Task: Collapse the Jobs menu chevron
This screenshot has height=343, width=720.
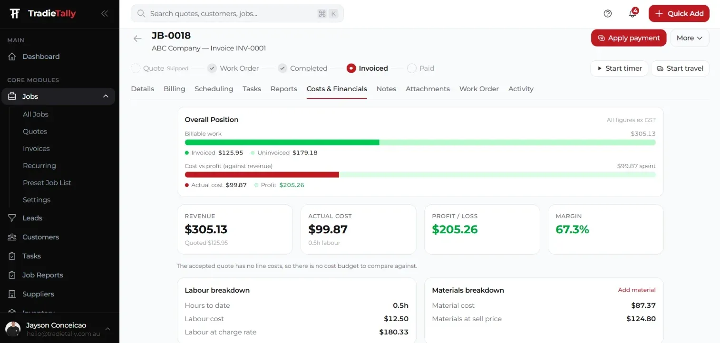Action: click(x=106, y=96)
